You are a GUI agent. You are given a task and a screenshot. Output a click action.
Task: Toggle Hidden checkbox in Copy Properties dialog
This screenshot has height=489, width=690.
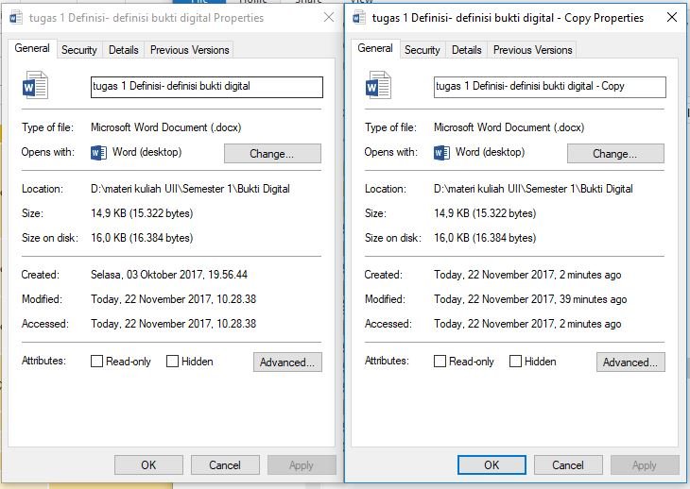pos(515,362)
